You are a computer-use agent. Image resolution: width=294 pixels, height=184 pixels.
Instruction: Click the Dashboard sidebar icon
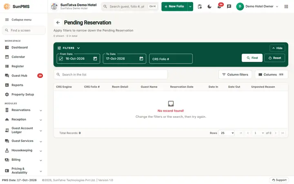click(x=7, y=47)
